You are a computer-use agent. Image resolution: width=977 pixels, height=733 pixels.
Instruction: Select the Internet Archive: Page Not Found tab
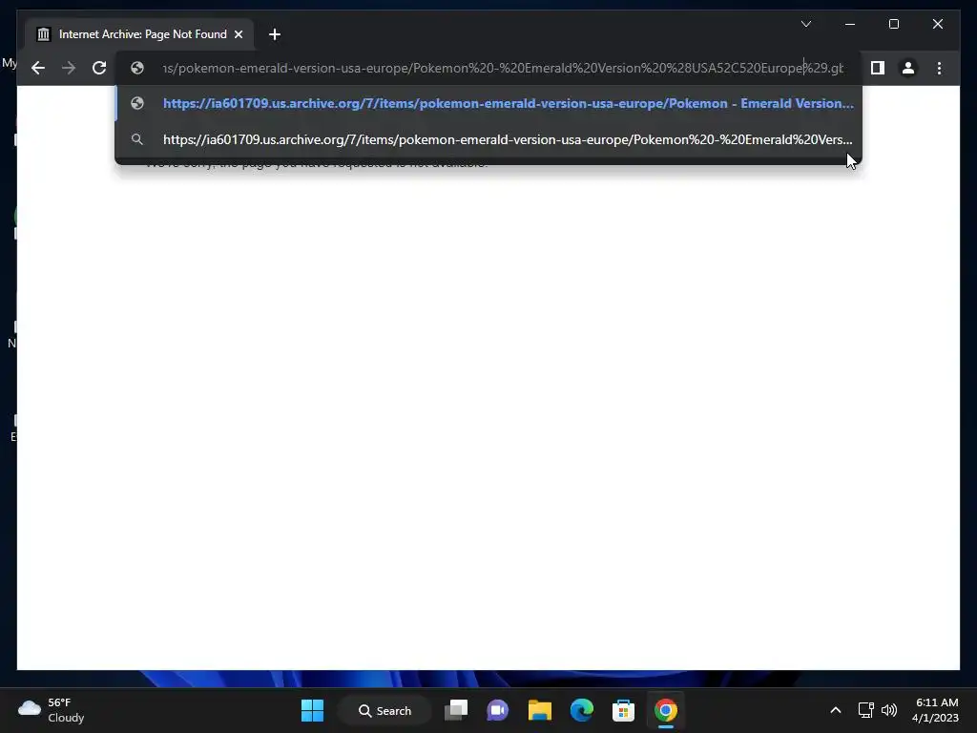(139, 34)
